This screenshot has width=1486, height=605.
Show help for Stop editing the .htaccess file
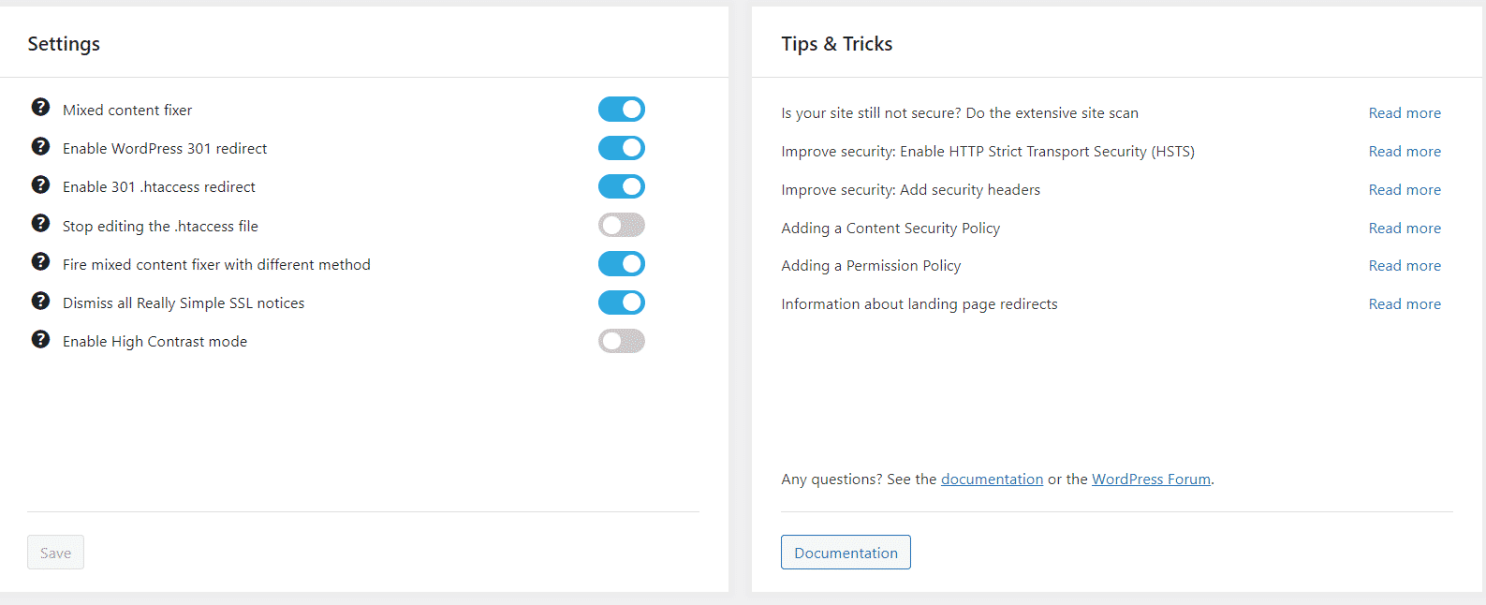40,223
